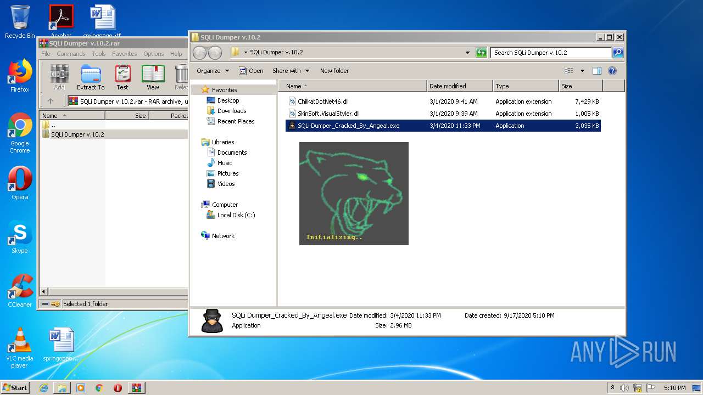Image resolution: width=703 pixels, height=395 pixels.
Task: Select the '..' parent folder row in WinRAR
Action: click(x=114, y=125)
